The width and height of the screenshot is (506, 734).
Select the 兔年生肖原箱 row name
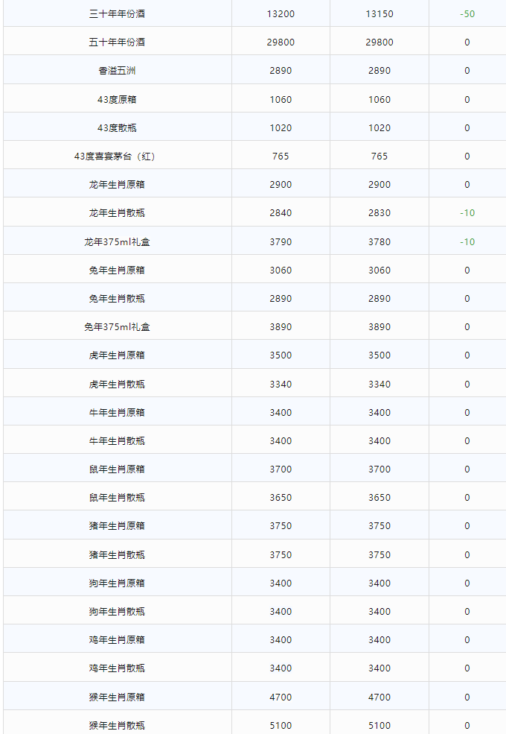tap(117, 270)
